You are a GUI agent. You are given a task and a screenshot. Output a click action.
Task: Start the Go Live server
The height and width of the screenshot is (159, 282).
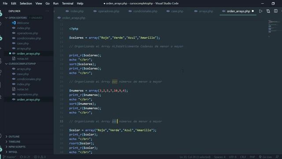[x=265, y=157]
